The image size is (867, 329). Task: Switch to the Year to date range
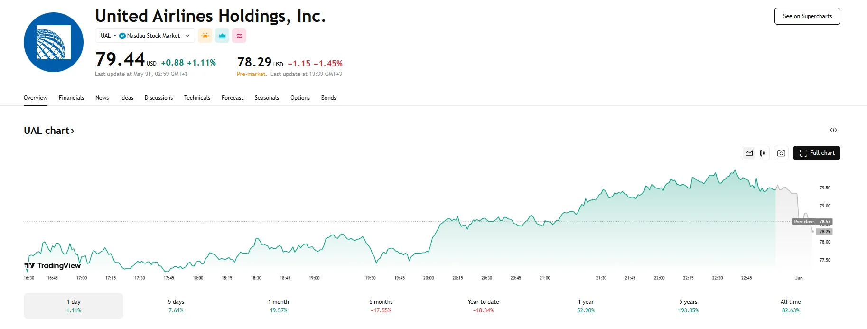pos(482,305)
